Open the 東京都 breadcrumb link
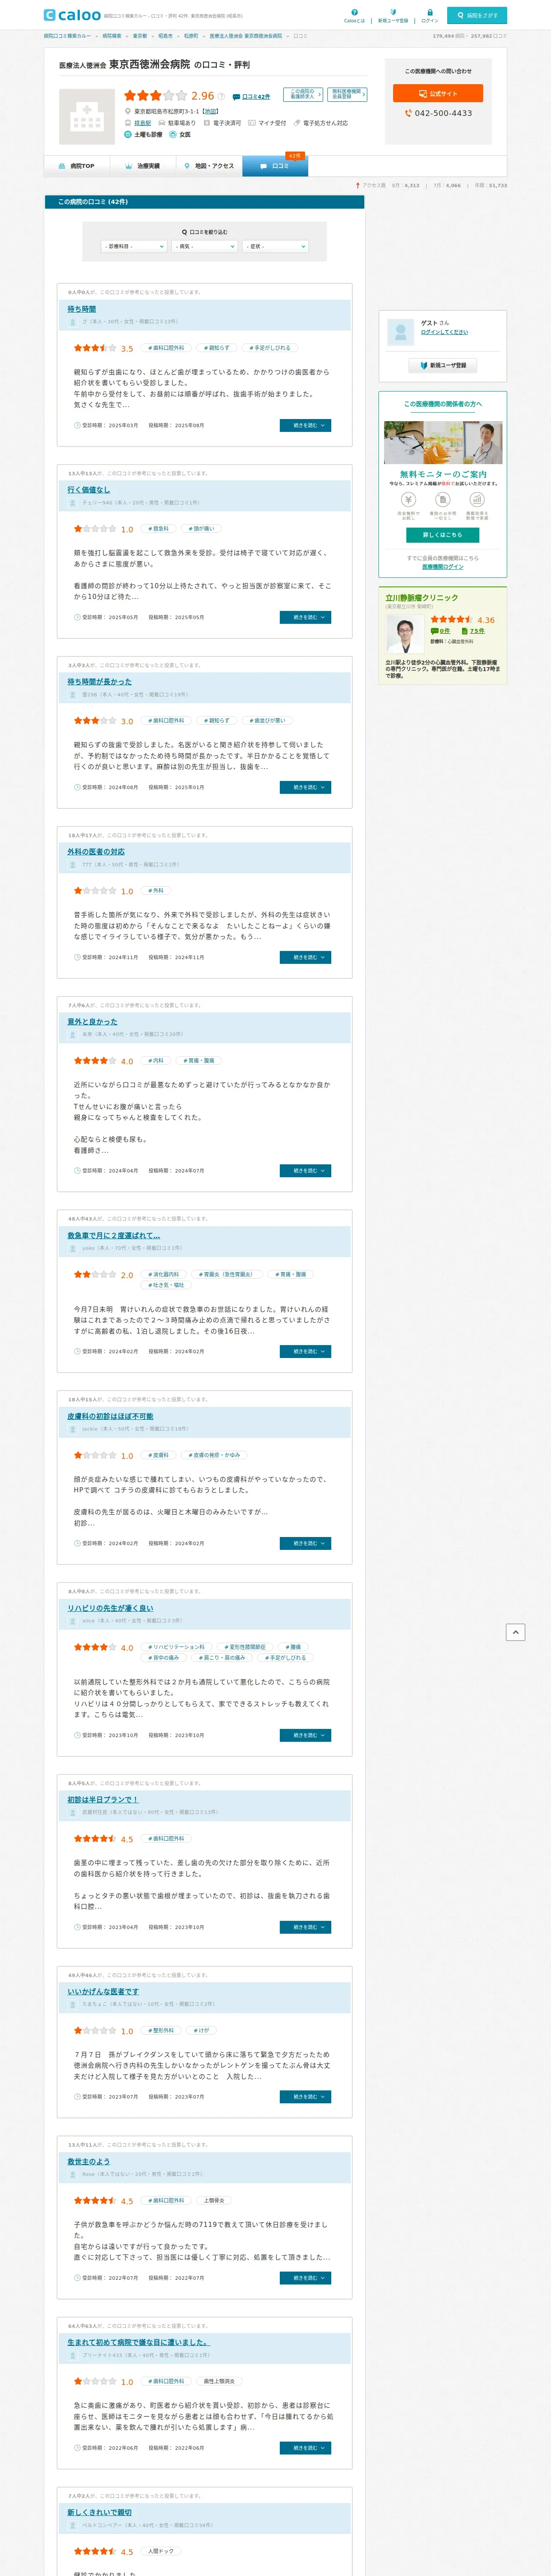The width and height of the screenshot is (551, 2576). pyautogui.click(x=140, y=36)
